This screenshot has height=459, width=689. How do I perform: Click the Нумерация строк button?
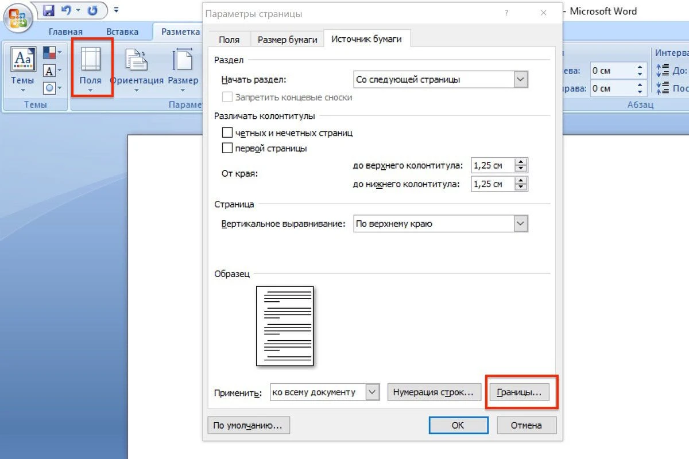coord(433,392)
